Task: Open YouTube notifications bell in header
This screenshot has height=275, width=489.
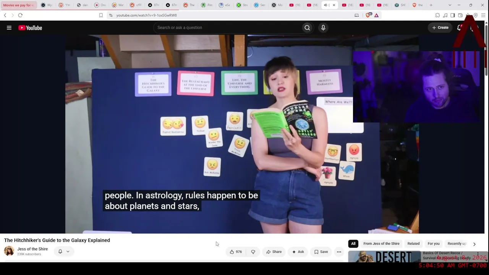Action: tap(460, 27)
